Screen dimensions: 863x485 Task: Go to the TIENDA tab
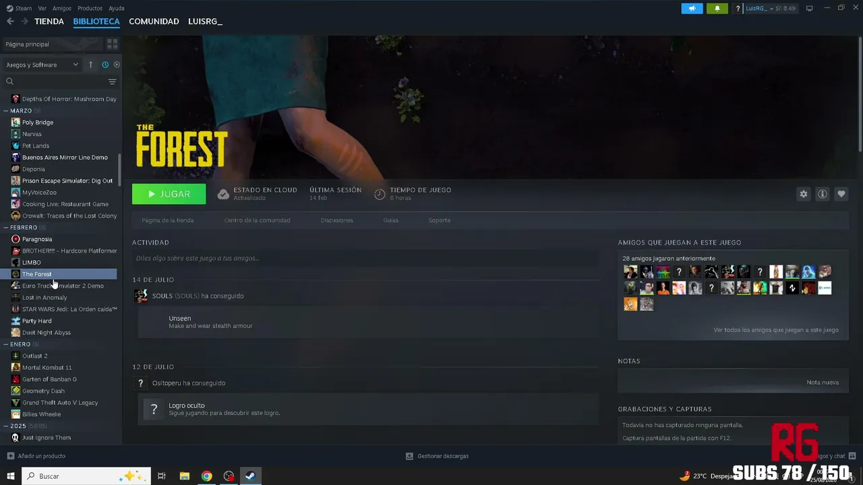[x=49, y=22]
